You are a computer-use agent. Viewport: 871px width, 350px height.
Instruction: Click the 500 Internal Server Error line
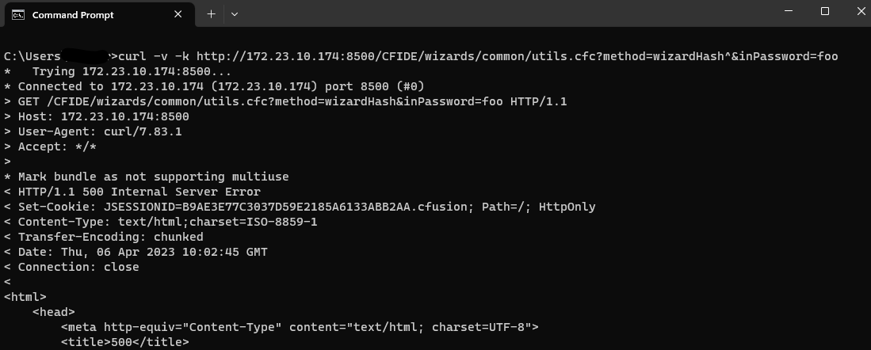click(x=139, y=192)
